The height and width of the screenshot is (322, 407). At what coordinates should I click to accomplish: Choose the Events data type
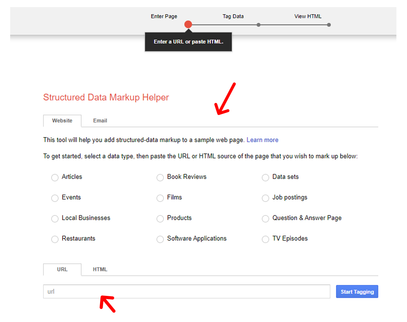[x=55, y=198]
